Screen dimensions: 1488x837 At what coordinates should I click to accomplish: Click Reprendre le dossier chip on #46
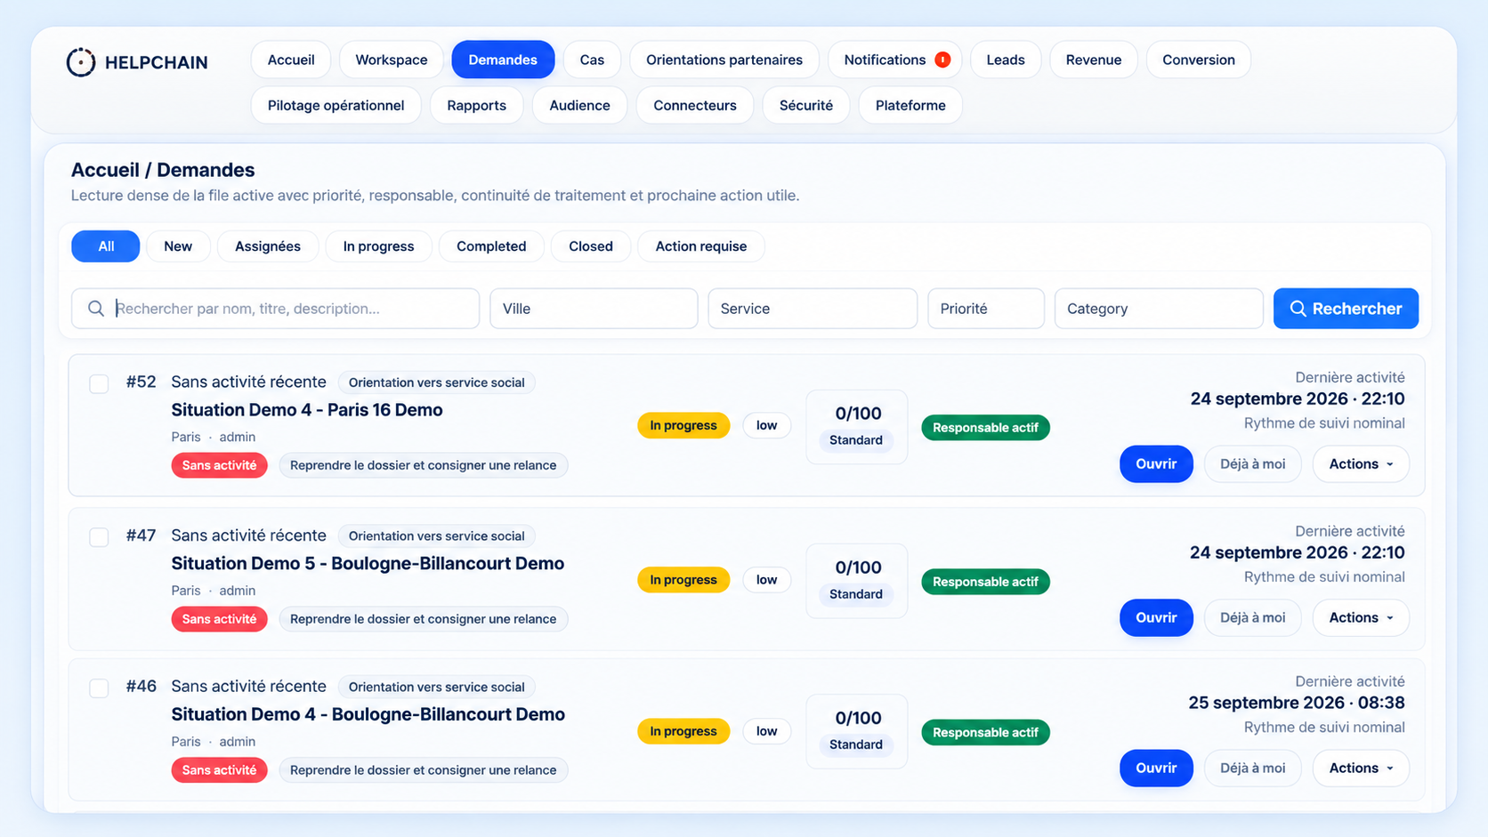pyautogui.click(x=424, y=770)
